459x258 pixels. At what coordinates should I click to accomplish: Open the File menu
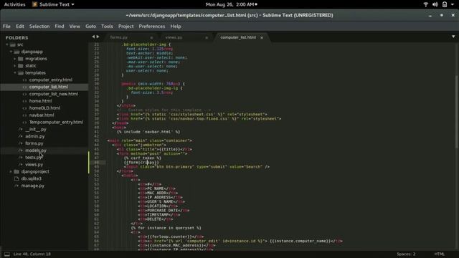point(6,27)
